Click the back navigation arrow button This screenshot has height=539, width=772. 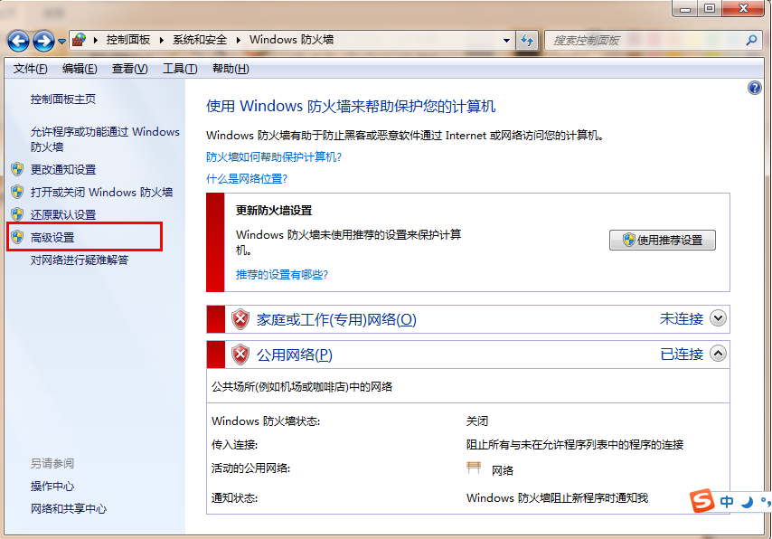tap(18, 41)
